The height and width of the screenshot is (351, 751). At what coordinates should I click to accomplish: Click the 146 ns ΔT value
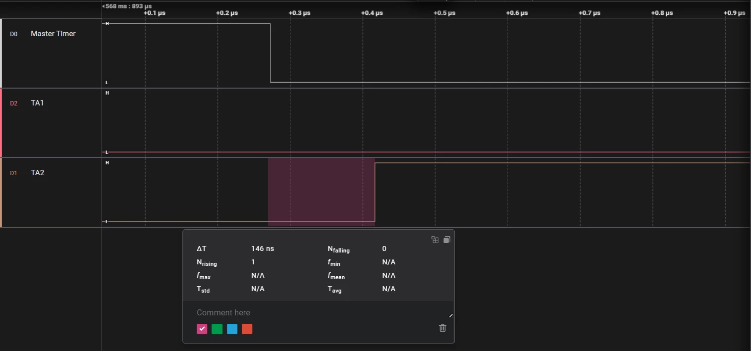263,249
